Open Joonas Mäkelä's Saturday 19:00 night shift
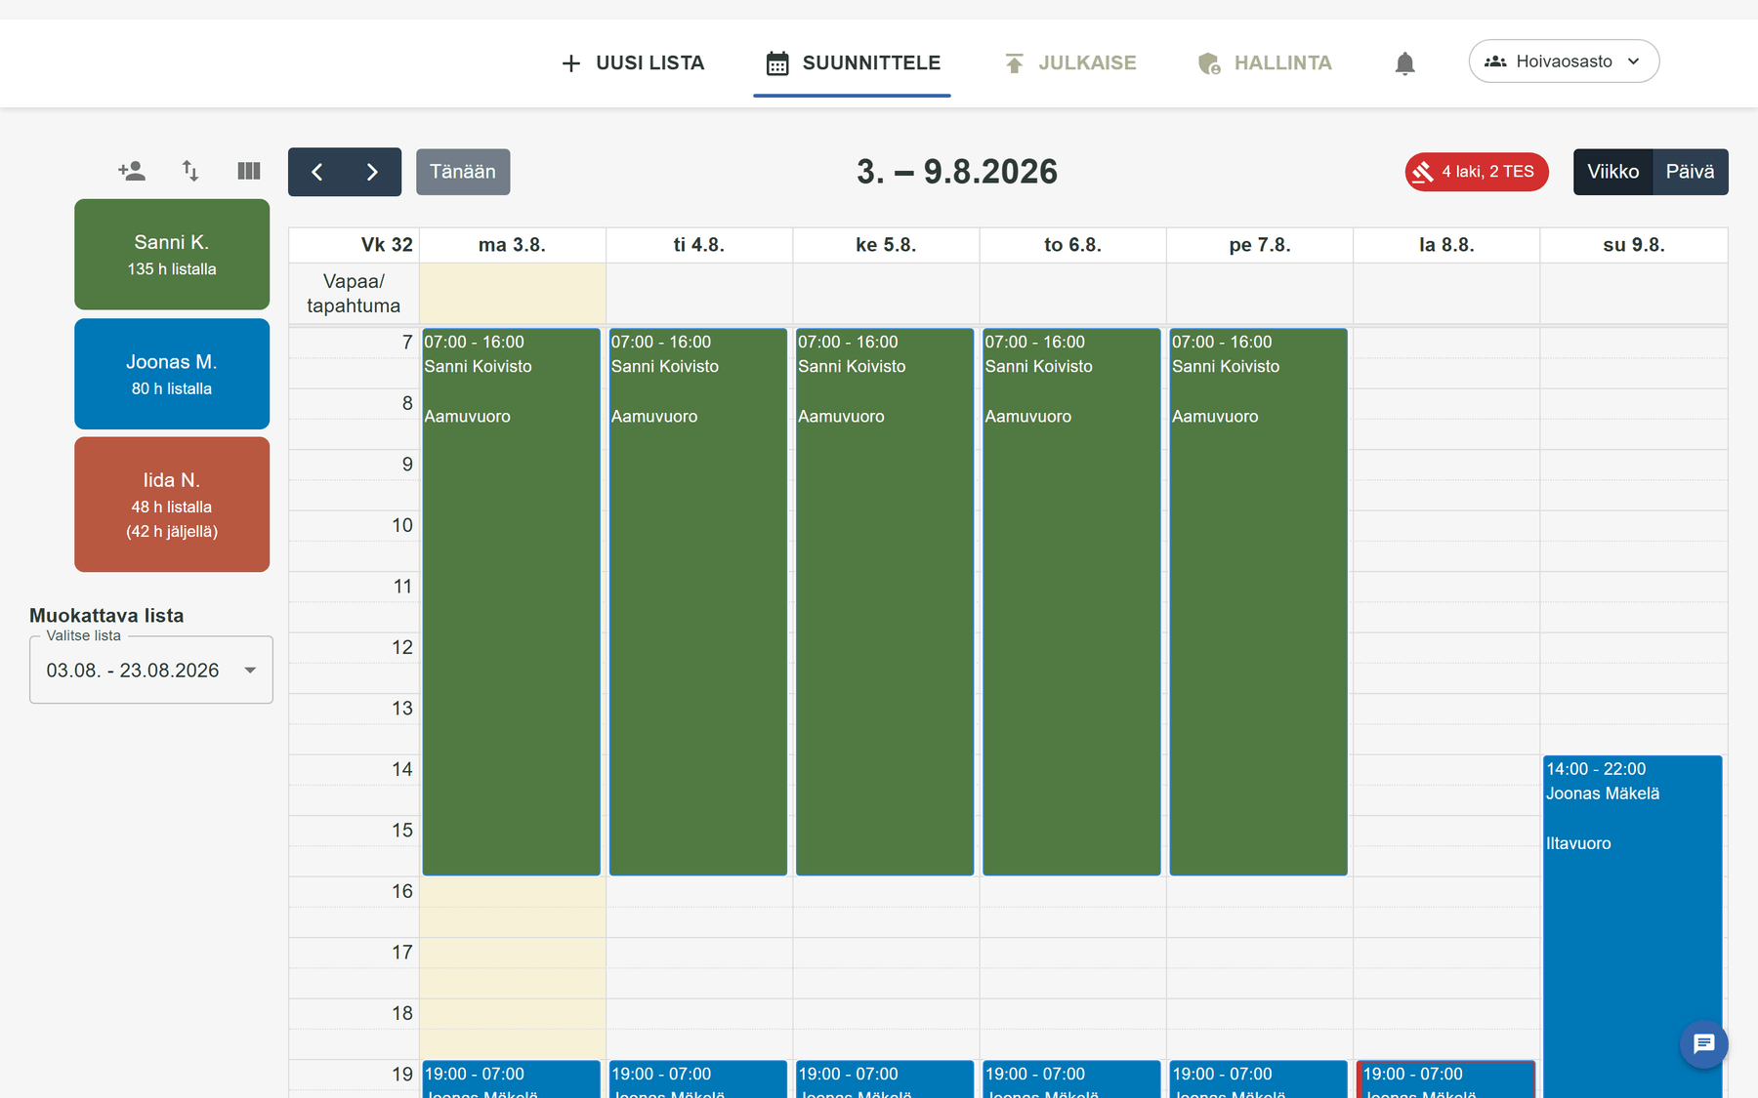This screenshot has width=1758, height=1098. [x=1445, y=1079]
